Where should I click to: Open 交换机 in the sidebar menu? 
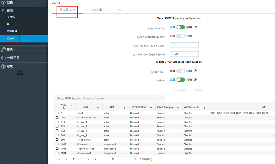11,17
